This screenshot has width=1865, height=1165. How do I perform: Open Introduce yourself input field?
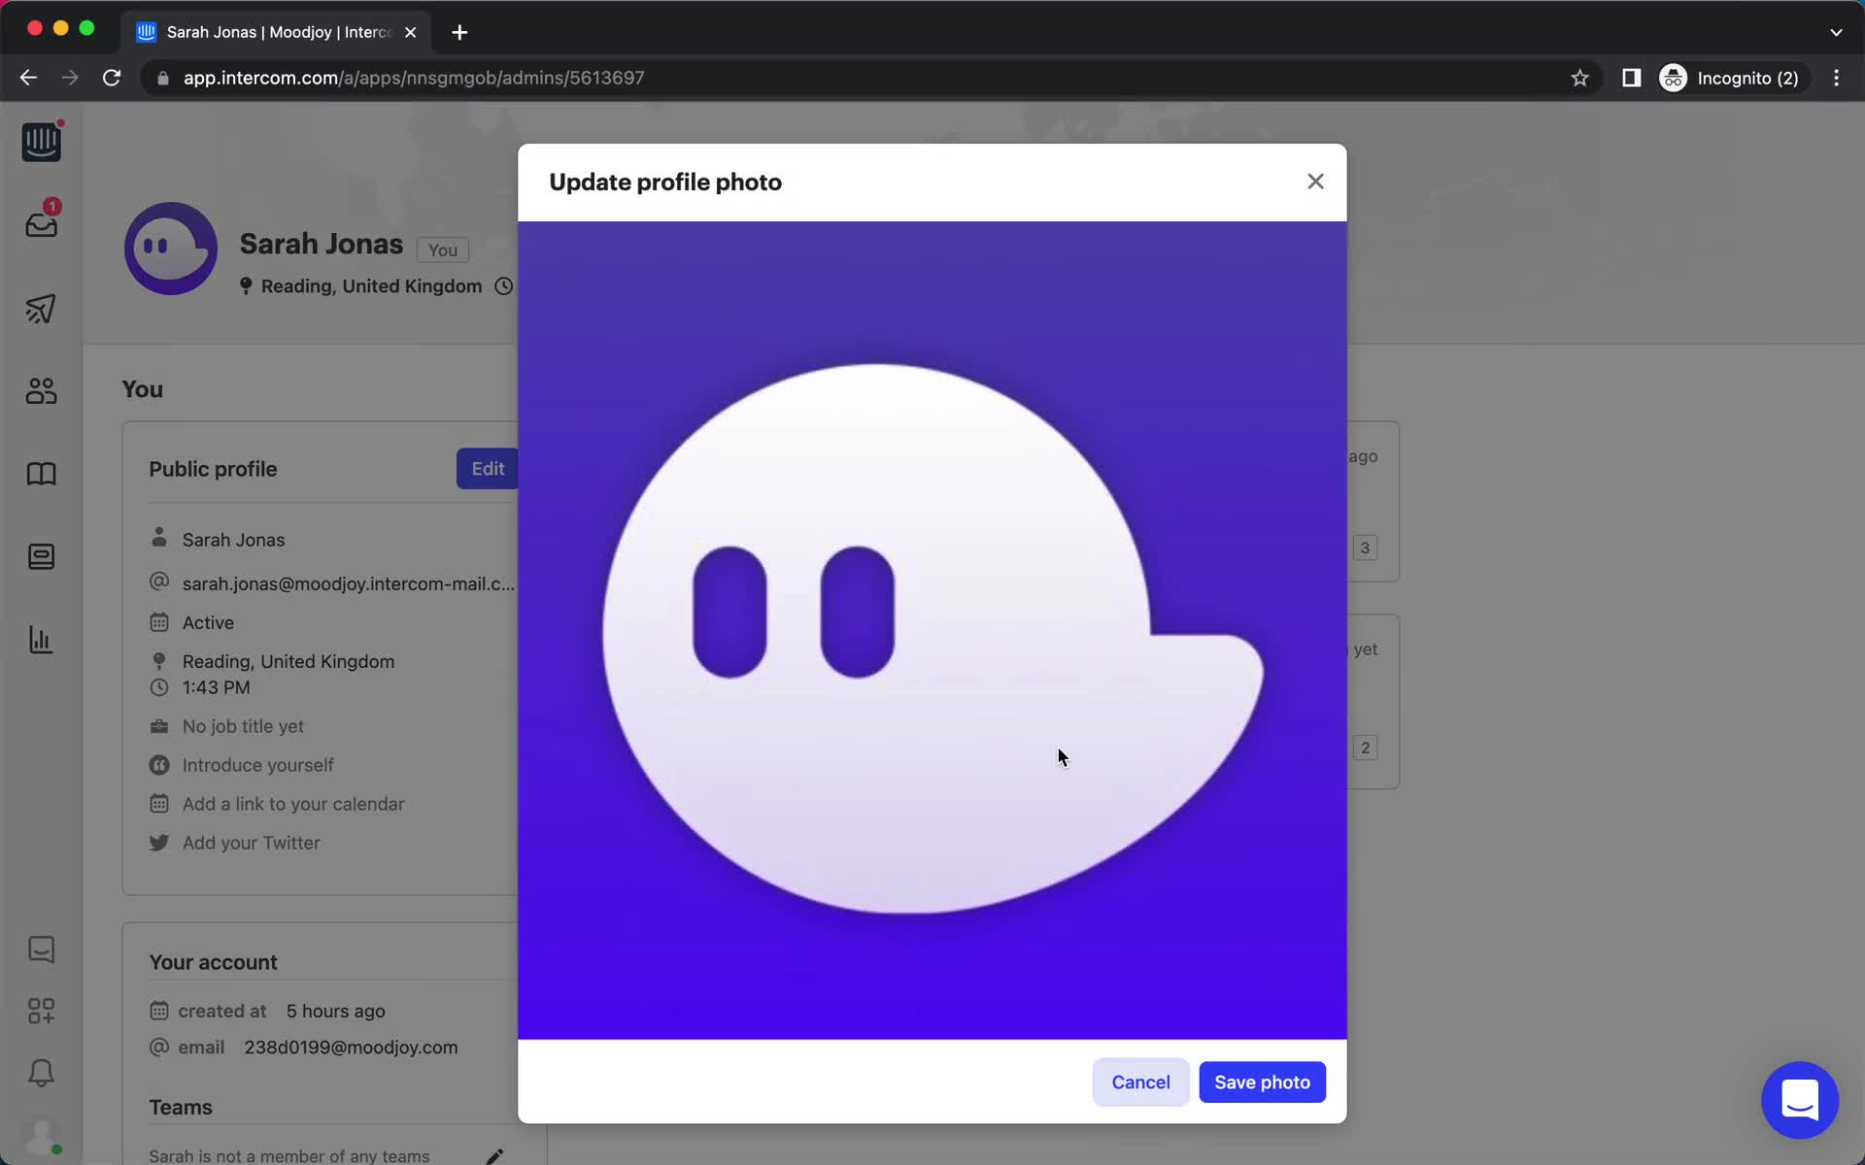[x=256, y=765]
